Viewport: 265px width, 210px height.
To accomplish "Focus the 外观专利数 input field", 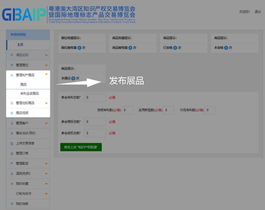I will (x=210, y=110).
